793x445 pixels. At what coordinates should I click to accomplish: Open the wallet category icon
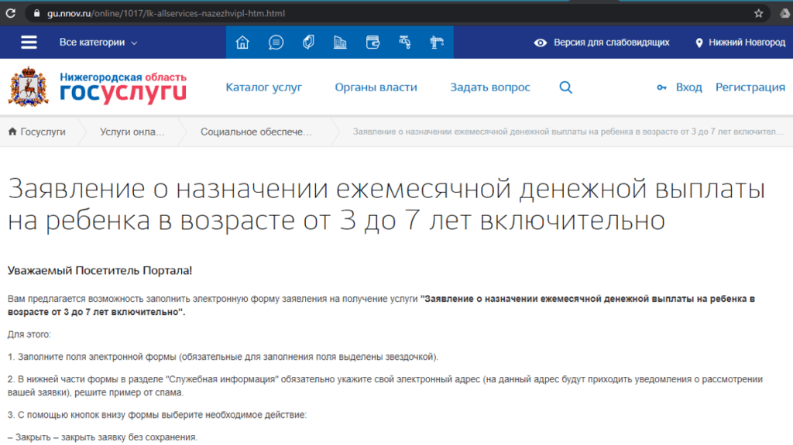pyautogui.click(x=372, y=43)
